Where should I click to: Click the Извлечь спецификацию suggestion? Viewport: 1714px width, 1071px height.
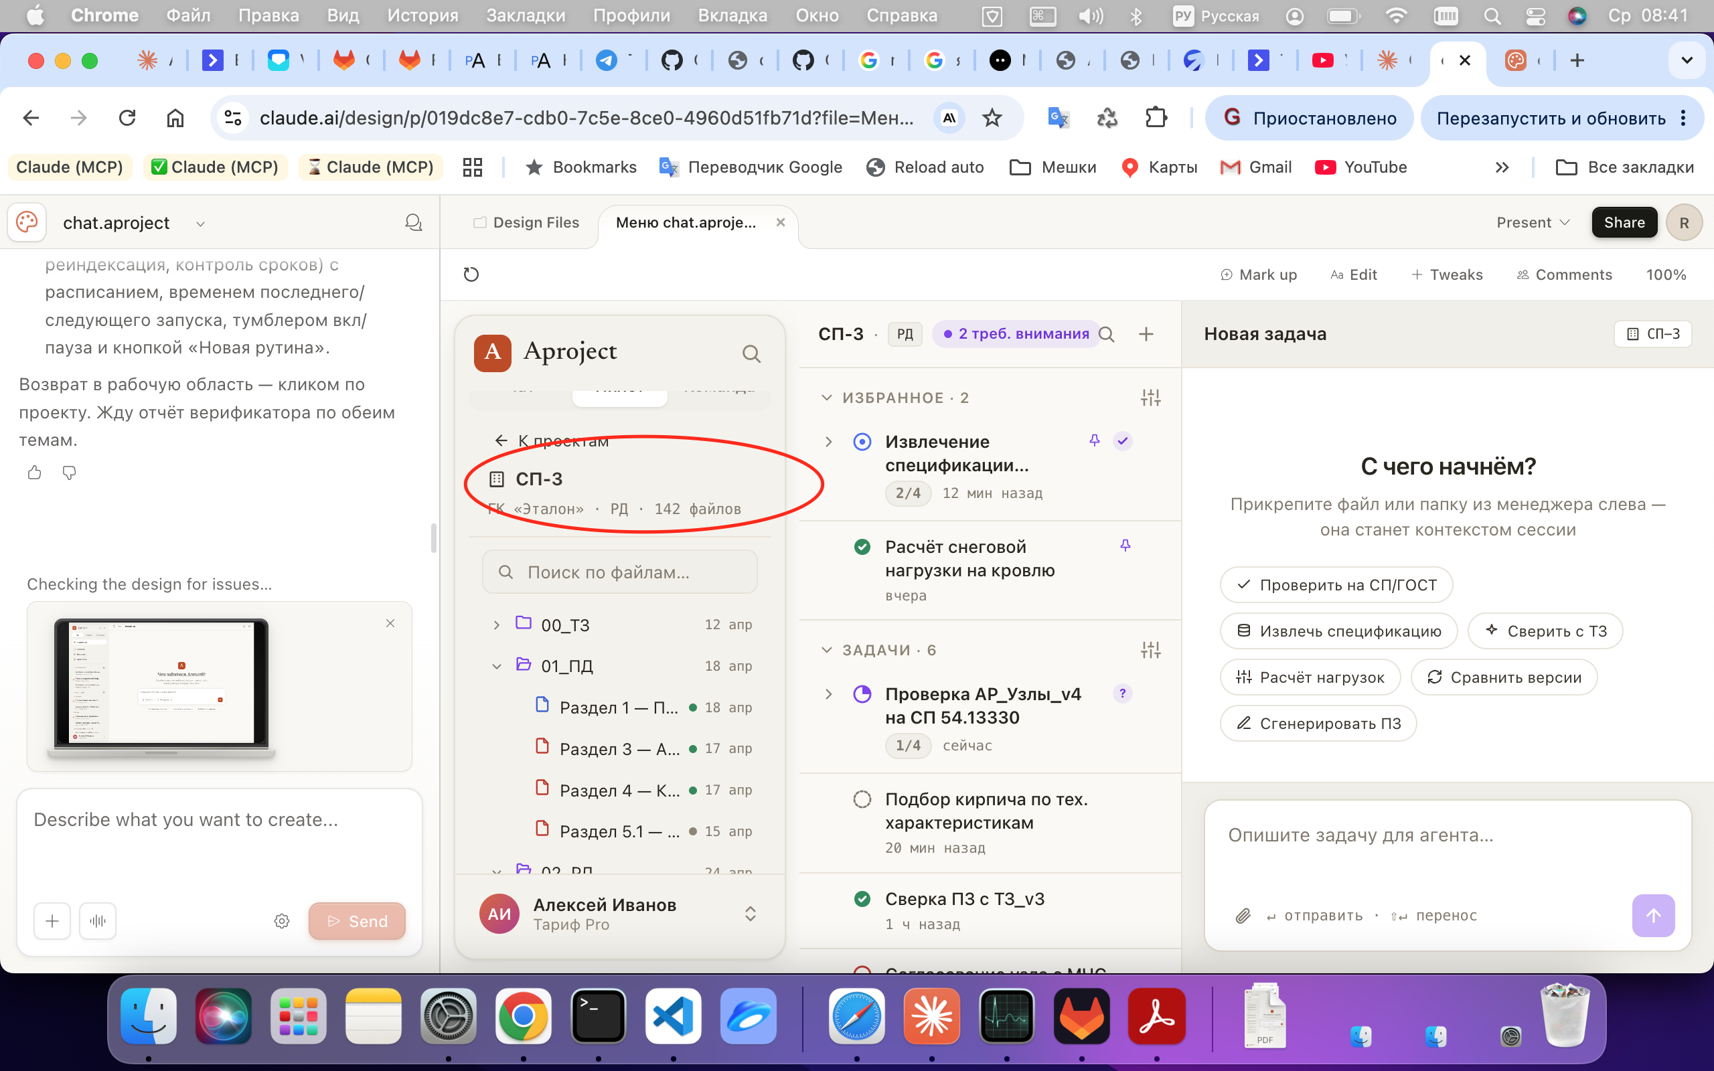[x=1338, y=631]
